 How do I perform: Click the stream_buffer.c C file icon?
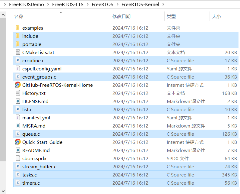18,167
